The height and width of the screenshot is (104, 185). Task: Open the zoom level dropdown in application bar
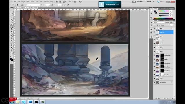click(x=71, y=2)
